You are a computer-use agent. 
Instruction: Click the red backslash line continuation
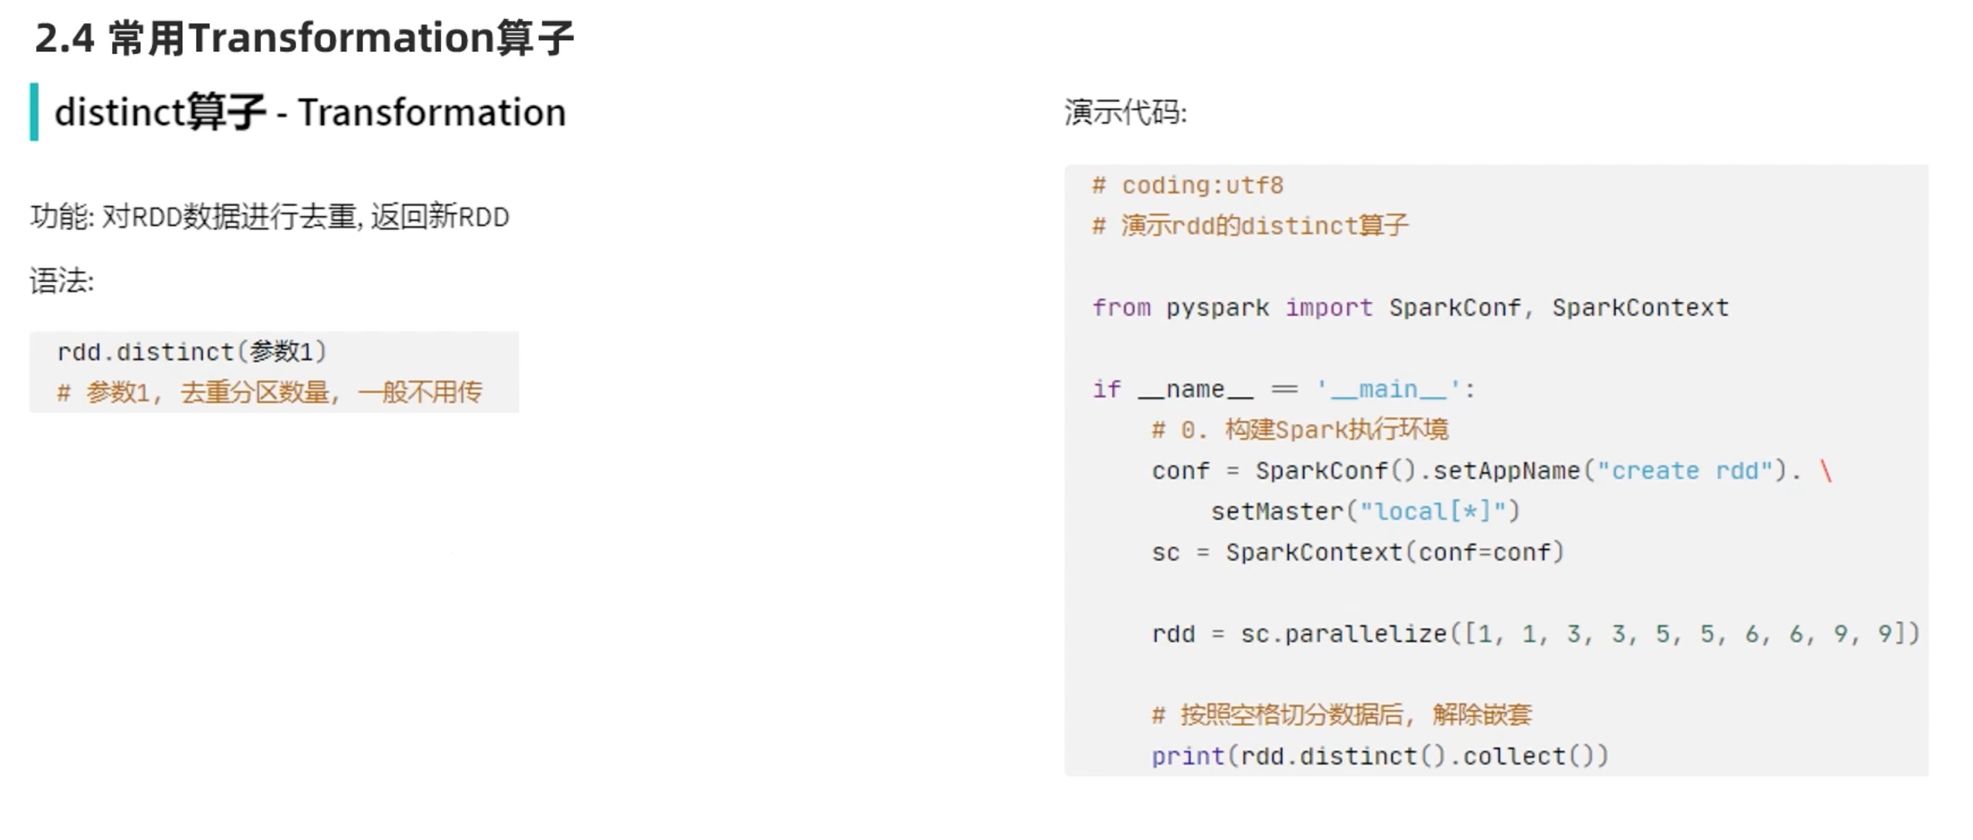click(x=1826, y=471)
